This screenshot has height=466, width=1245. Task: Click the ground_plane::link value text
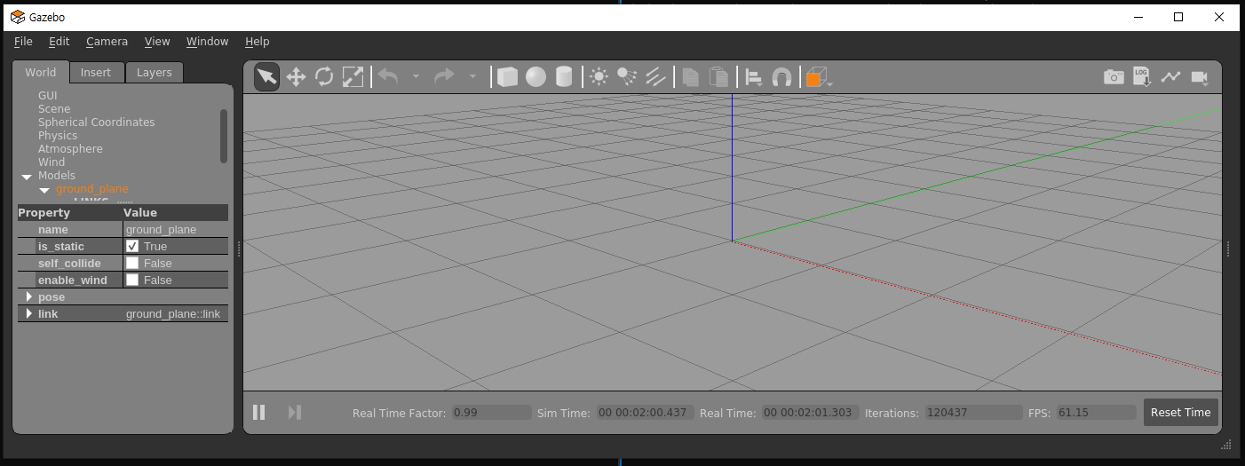(x=173, y=314)
